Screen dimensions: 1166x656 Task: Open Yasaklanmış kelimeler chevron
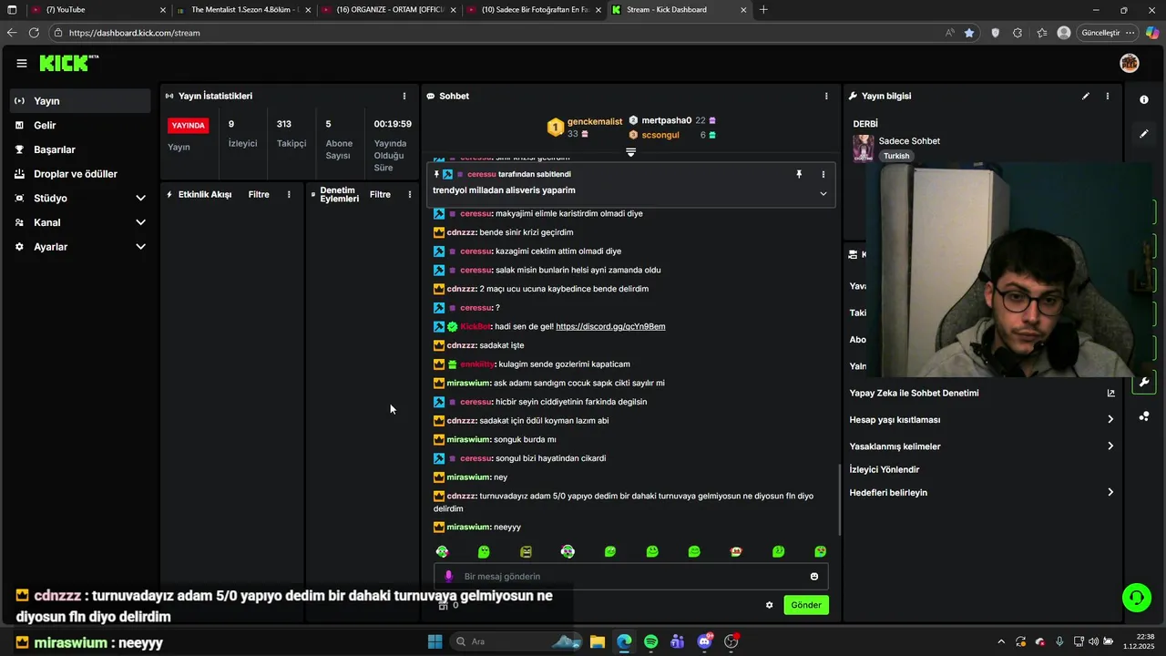pyautogui.click(x=1110, y=446)
